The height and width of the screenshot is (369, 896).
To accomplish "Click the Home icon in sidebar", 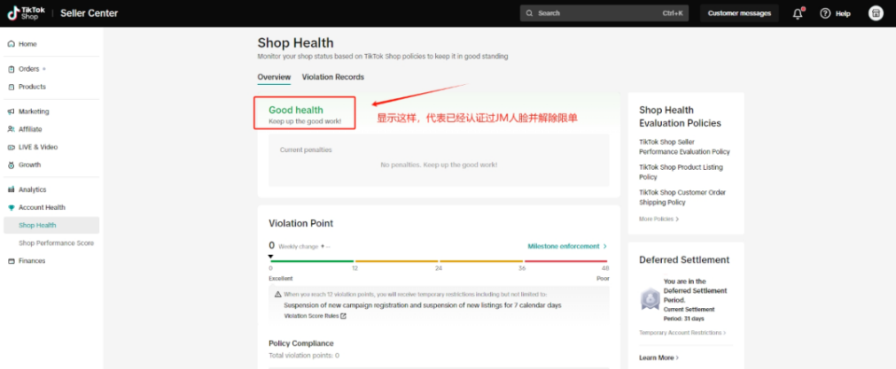I will [x=11, y=44].
